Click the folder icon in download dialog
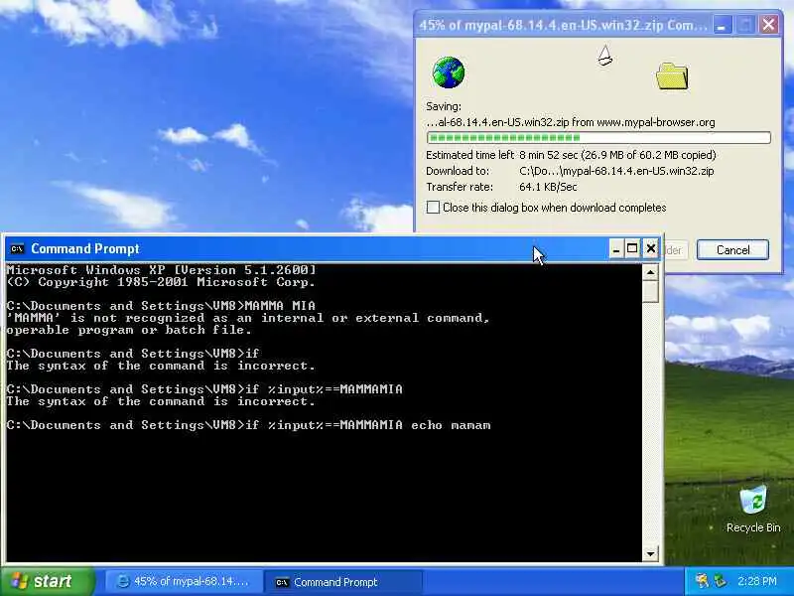 (672, 76)
